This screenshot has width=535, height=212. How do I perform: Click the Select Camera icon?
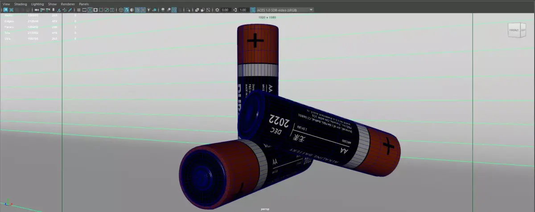coord(37,10)
